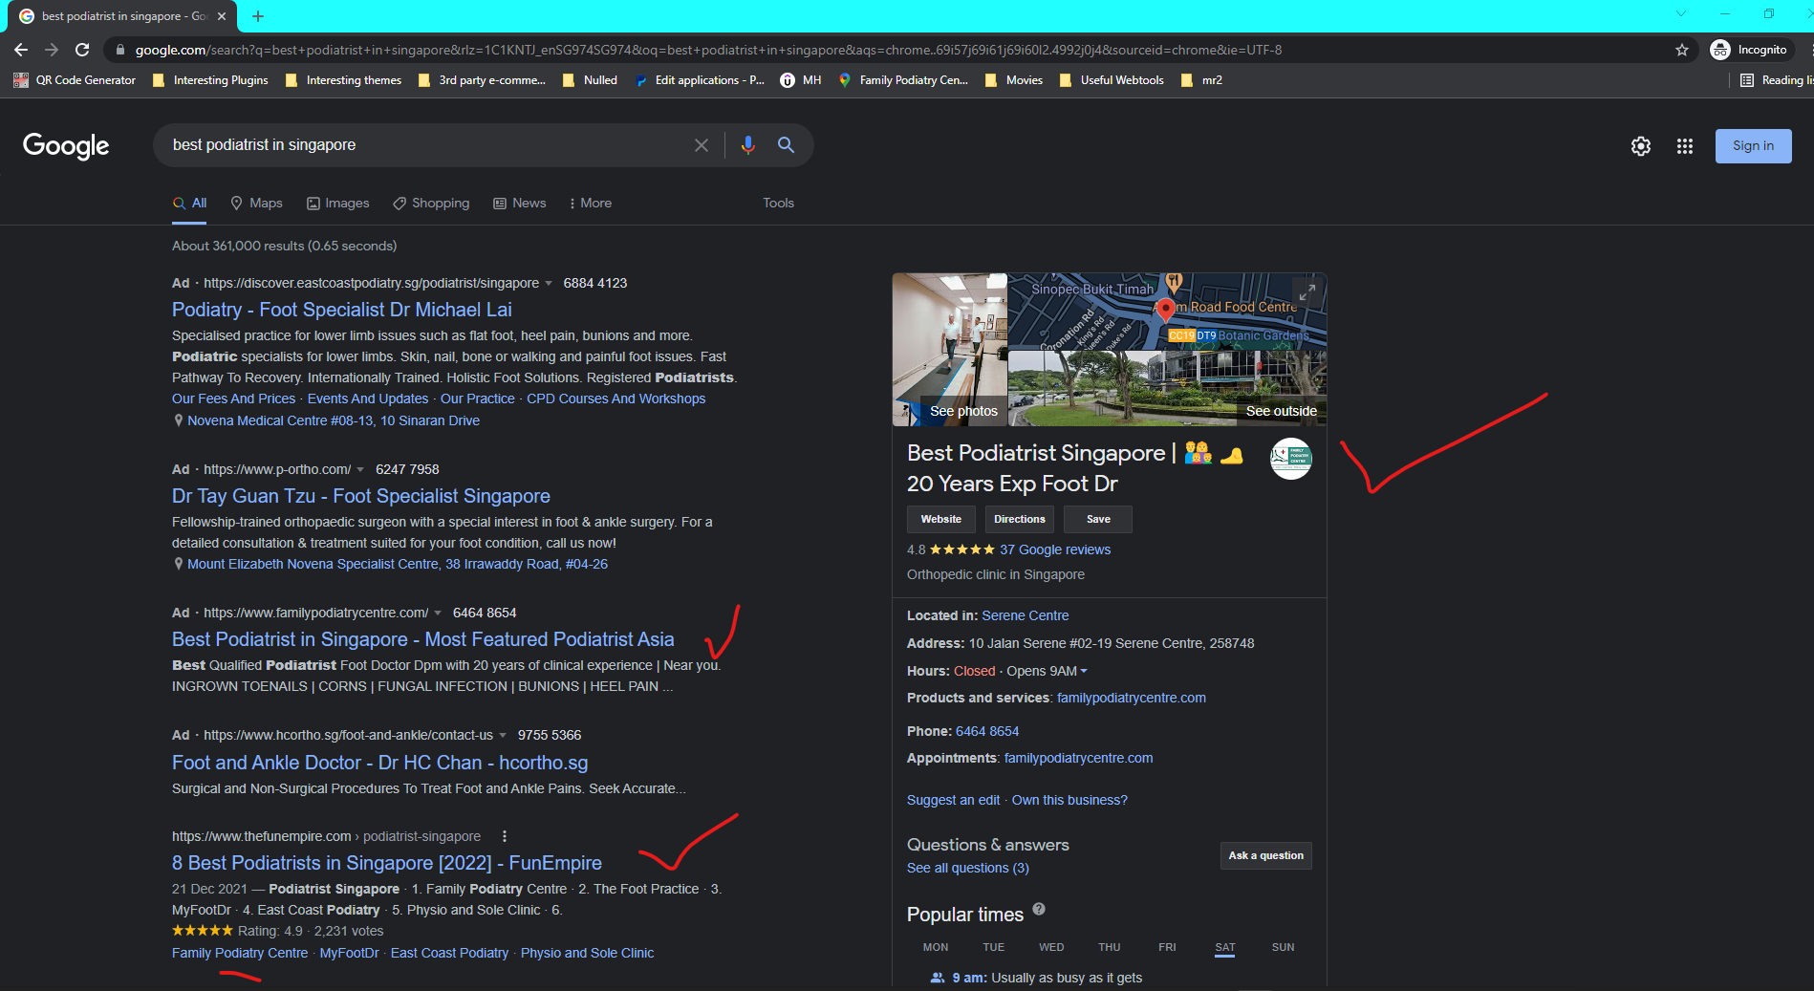
Task: Open 37 Google reviews link
Action: (1055, 549)
